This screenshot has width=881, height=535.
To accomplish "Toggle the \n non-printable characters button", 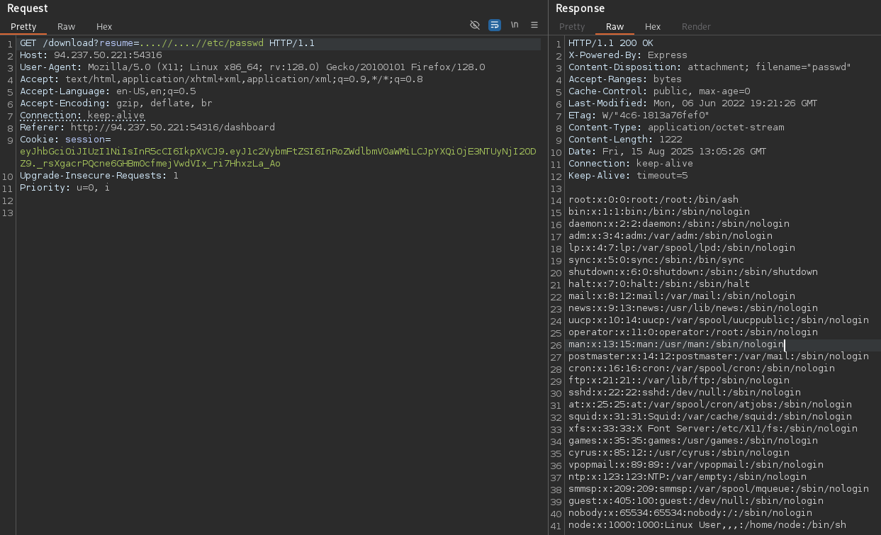I will (515, 25).
